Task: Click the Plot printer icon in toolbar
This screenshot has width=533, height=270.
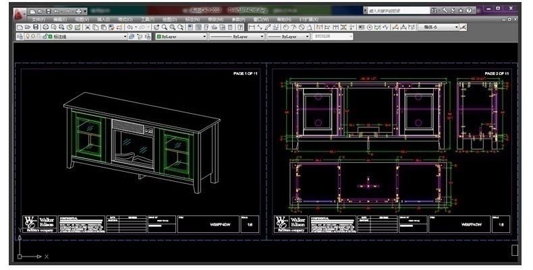Action: 45,27
